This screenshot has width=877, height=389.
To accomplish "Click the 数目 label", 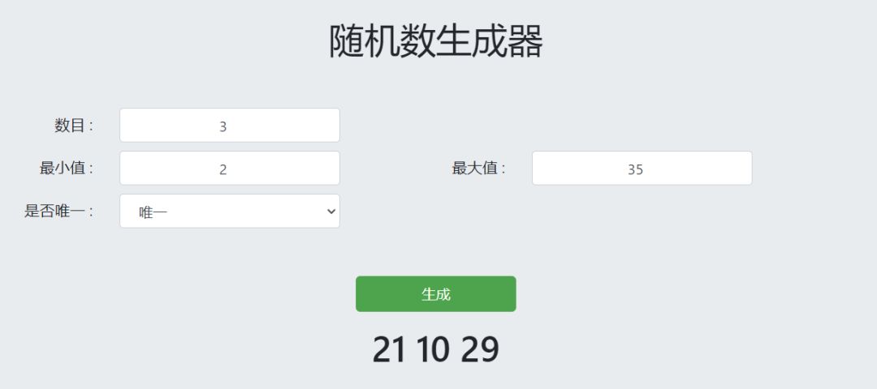I will [74, 126].
